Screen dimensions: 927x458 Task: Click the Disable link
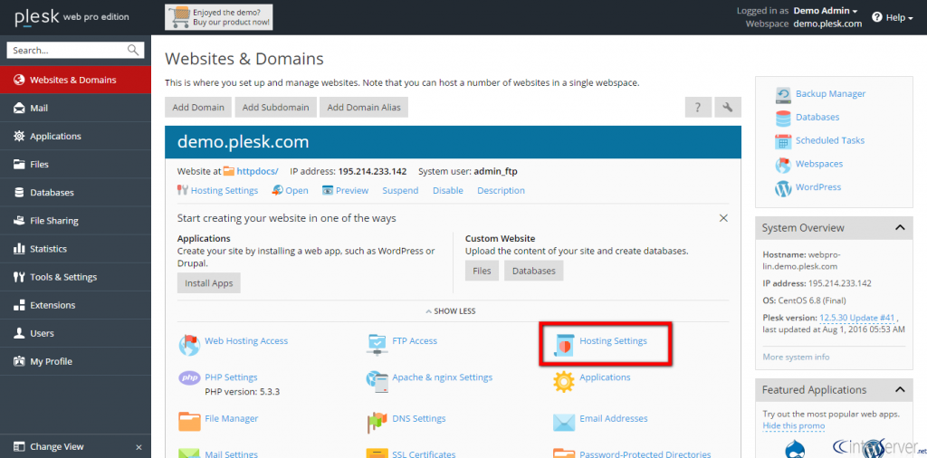pos(447,190)
